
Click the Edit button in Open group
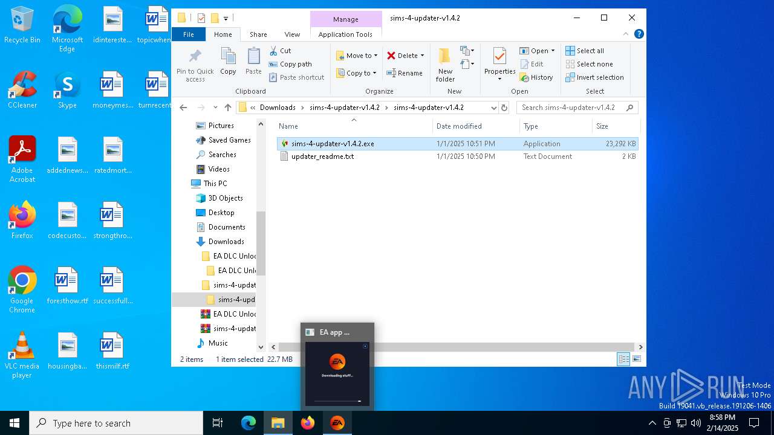pos(532,64)
